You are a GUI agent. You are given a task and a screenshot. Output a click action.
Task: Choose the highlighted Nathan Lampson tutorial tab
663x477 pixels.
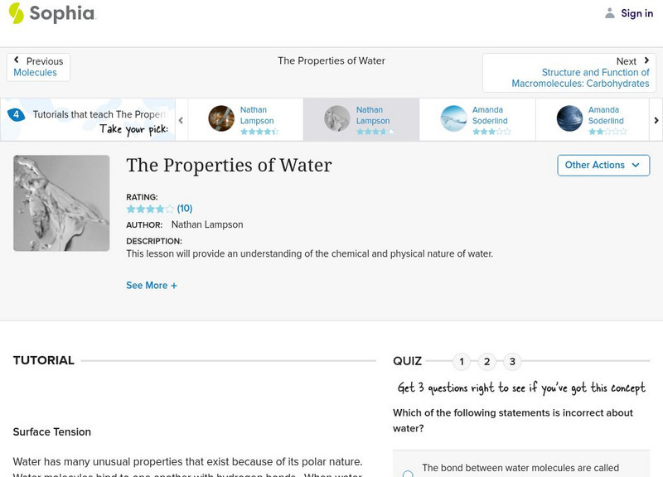(361, 118)
